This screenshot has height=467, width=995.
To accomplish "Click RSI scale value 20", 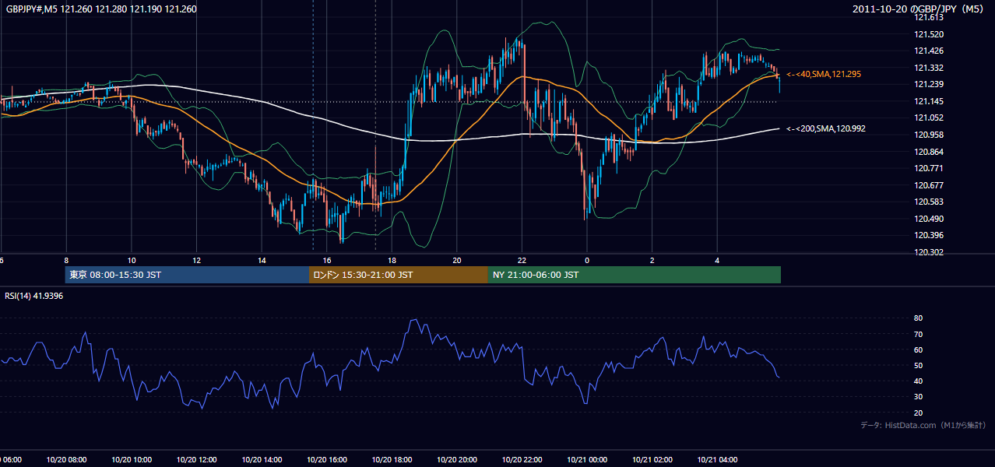I will pyautogui.click(x=918, y=413).
